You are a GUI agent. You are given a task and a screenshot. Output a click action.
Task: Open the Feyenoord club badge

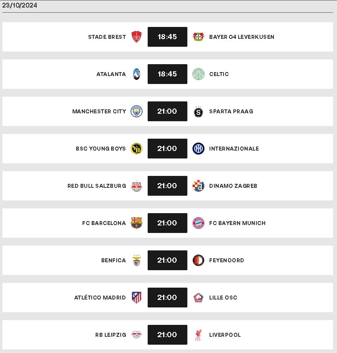click(x=198, y=260)
